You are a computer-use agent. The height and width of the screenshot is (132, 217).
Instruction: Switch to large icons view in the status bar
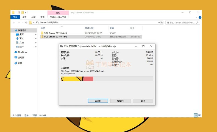(x=199, y=115)
